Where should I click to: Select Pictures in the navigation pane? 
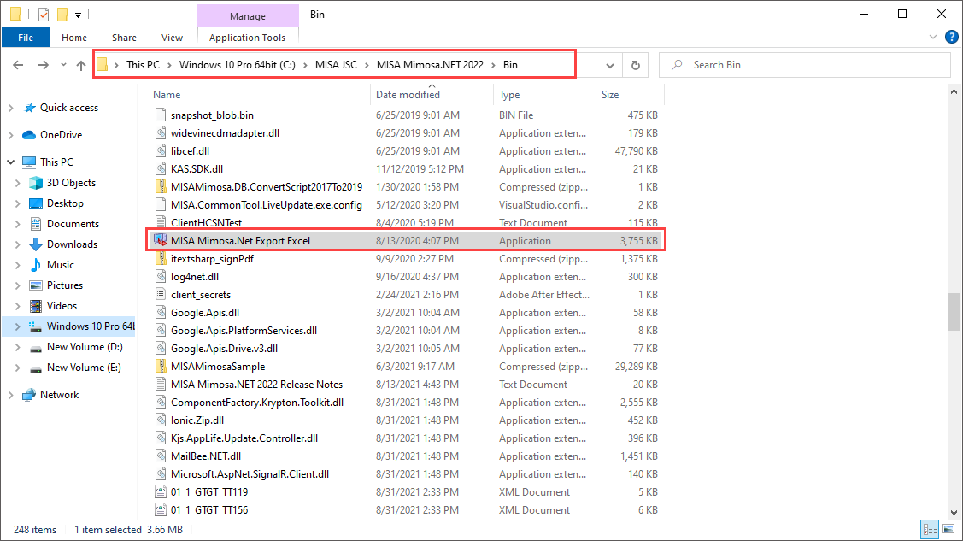[64, 285]
